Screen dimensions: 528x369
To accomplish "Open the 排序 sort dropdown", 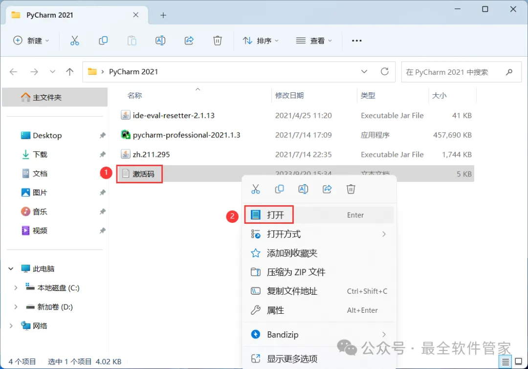I will pyautogui.click(x=261, y=41).
